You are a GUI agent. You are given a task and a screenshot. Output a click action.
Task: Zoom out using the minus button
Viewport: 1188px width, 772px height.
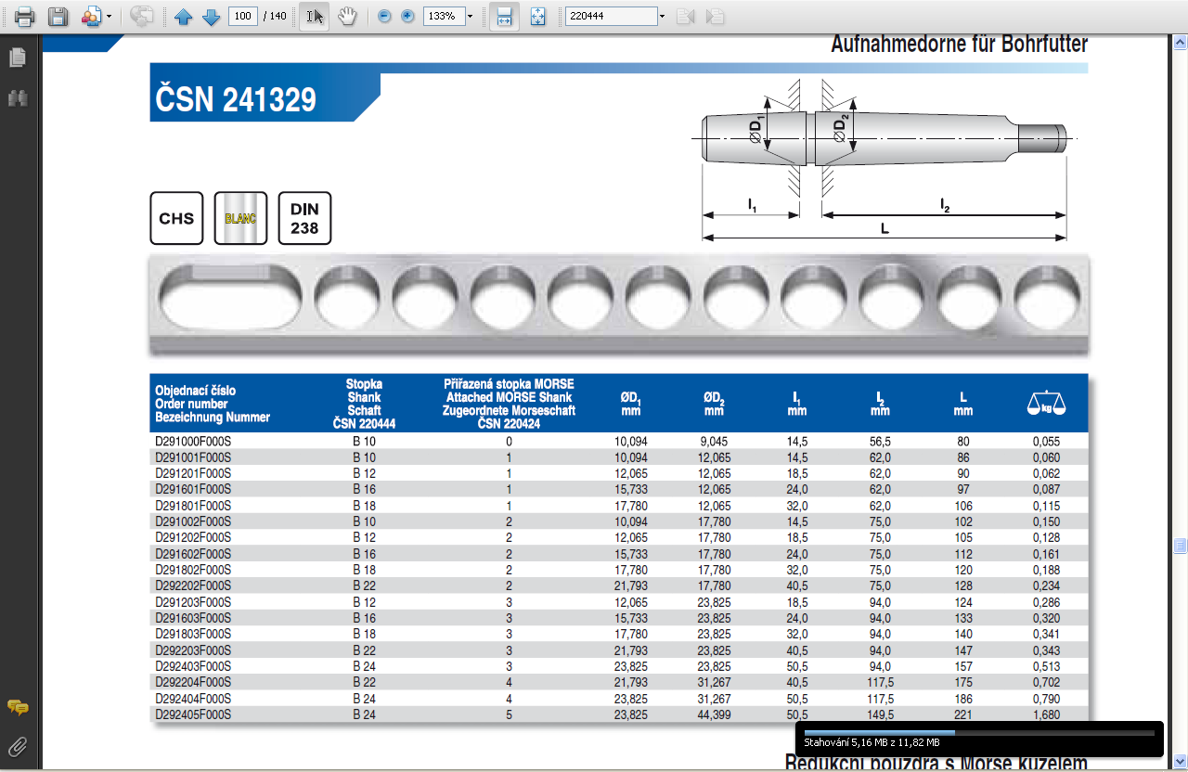point(384,17)
